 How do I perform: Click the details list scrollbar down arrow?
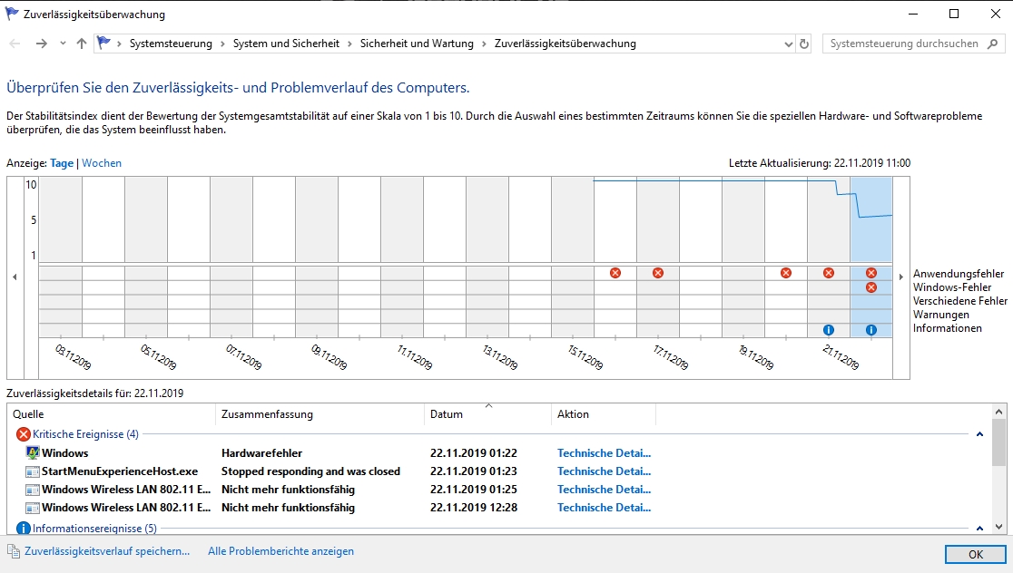(x=998, y=527)
